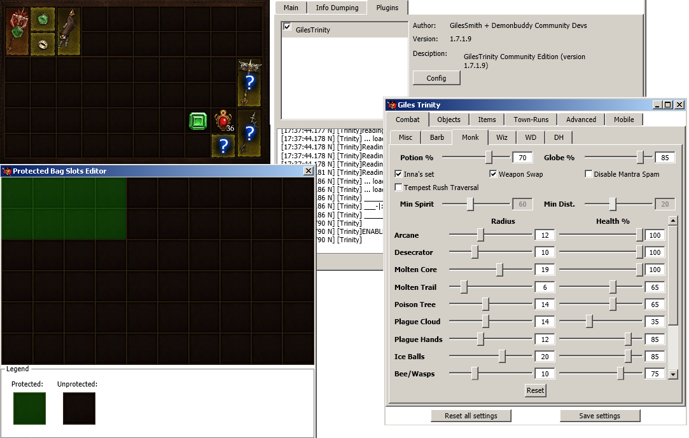Viewport: 689px width, 438px height.
Task: Click the Unprotected legend dark swatch
Action: (79, 408)
